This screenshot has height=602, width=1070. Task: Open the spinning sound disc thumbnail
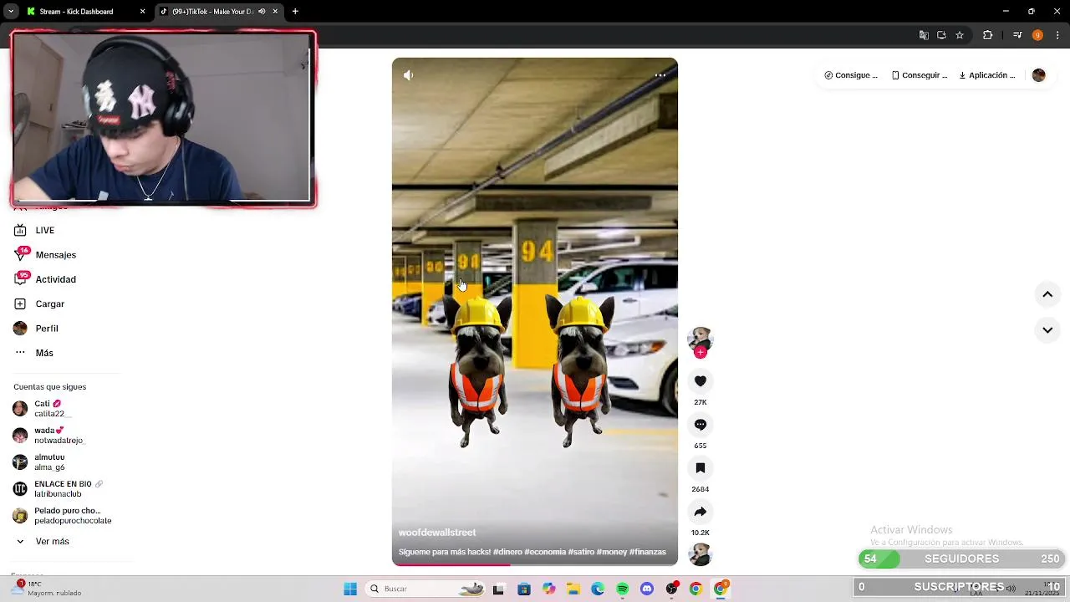coord(700,554)
